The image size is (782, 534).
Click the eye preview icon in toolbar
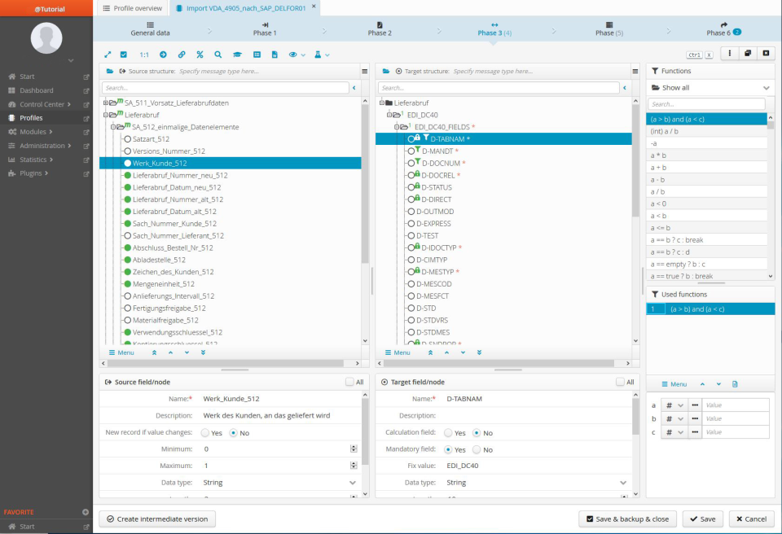click(293, 55)
